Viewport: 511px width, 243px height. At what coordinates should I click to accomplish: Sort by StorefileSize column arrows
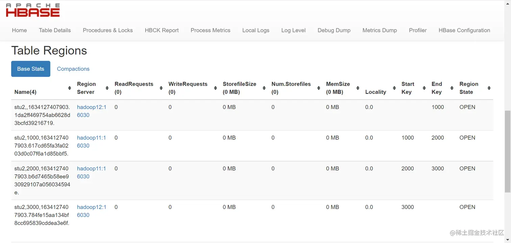pos(264,88)
